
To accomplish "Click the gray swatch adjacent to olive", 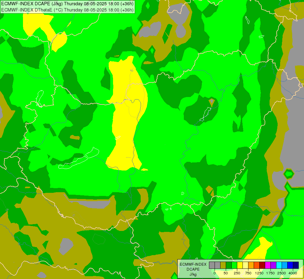I will click(x=218, y=265).
